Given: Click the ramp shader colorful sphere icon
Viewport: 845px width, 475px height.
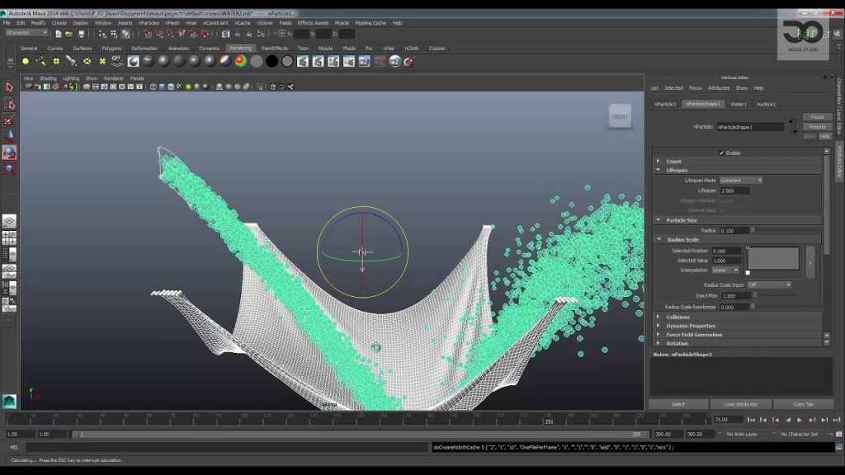Looking at the screenshot, I should (241, 61).
